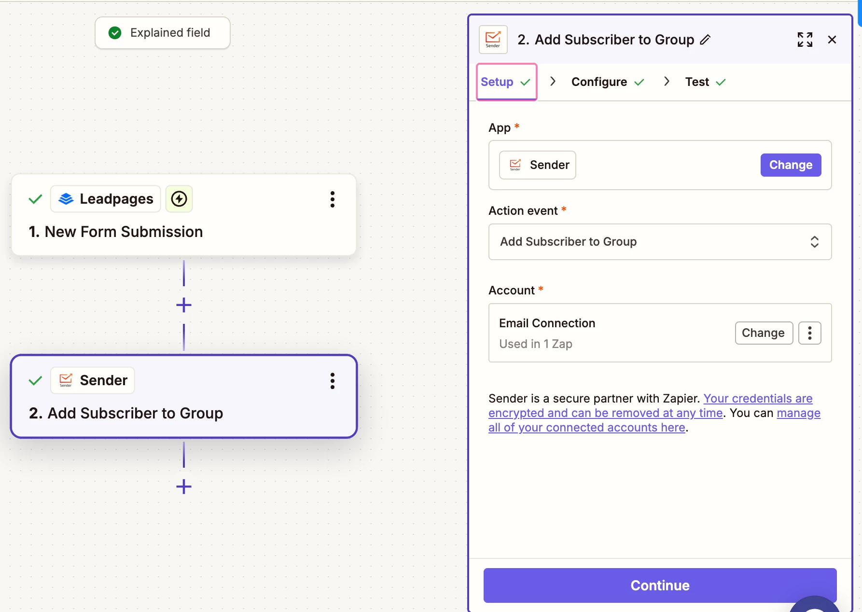Rename step using pencil edit icon

705,40
